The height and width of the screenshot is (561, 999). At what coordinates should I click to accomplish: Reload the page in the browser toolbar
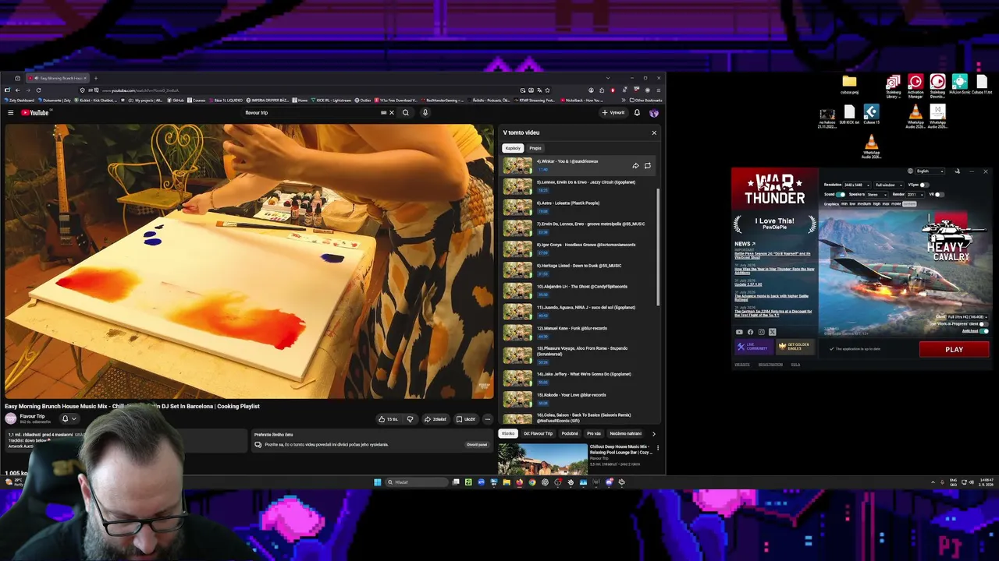39,90
